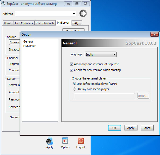Screen dimensions: 160x155
Task: Click the Stream button under Source
Action: point(14,42)
